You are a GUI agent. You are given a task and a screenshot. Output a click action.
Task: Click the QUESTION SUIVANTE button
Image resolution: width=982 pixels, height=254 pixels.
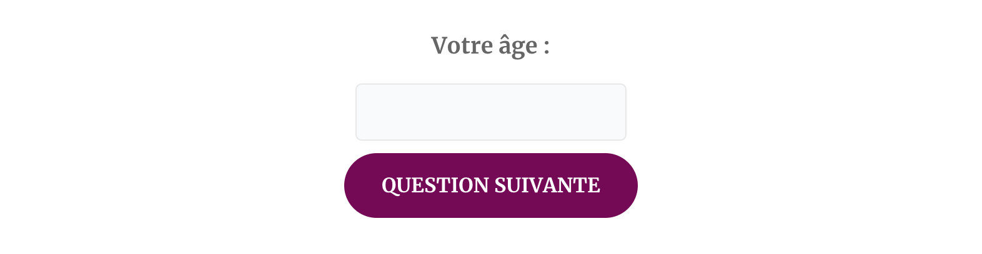pyautogui.click(x=490, y=186)
